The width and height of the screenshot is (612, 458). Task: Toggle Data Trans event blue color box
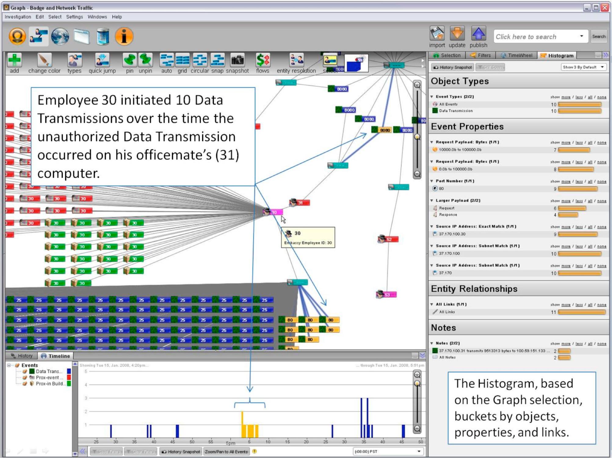(69, 371)
